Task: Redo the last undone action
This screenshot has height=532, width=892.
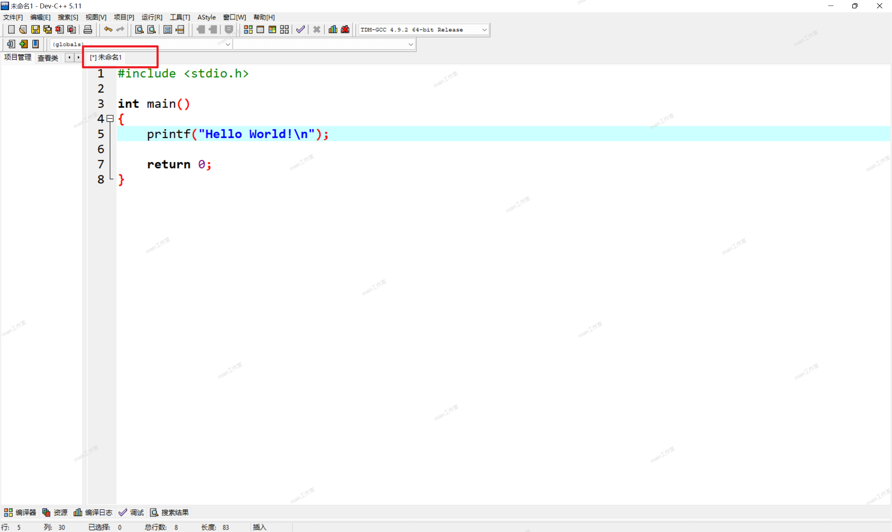Action: pos(120,29)
